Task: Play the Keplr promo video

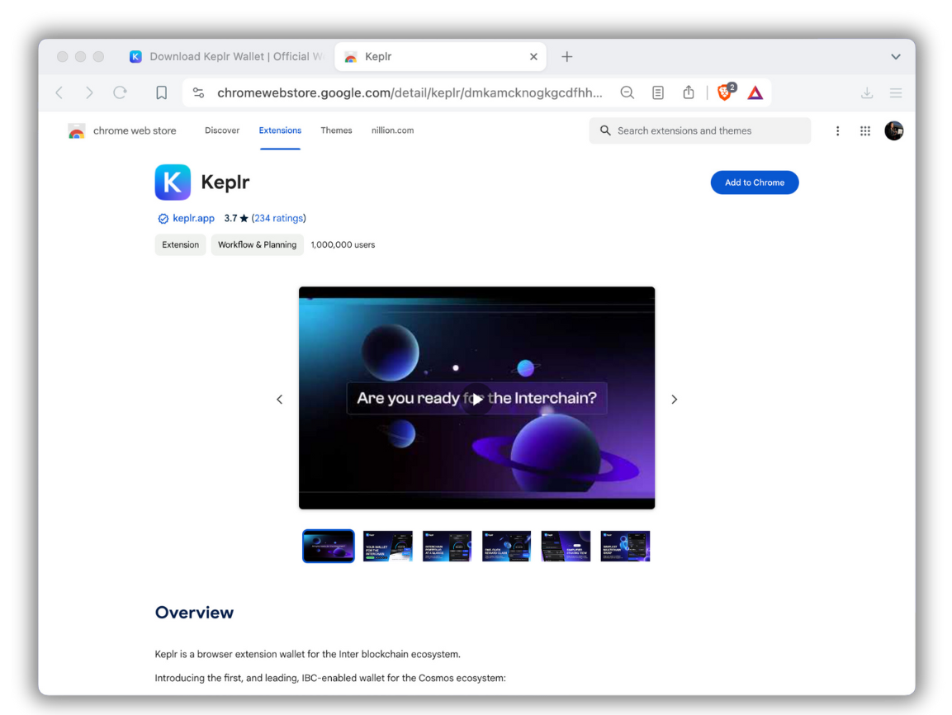Action: coord(476,399)
